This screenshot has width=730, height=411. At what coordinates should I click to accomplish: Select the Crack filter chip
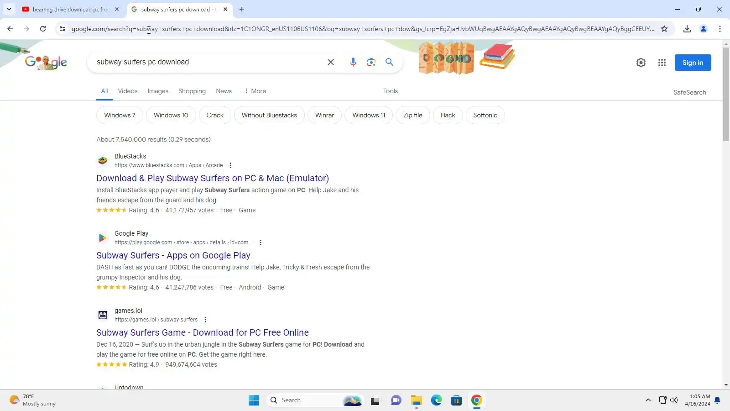pos(215,115)
